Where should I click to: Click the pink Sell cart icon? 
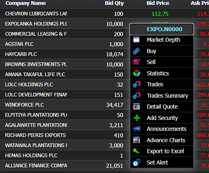click(137, 62)
